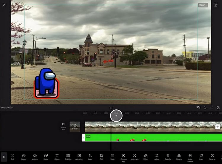Screen dimensions: 222x164
Task: Tap the left handle of the green overlay clip
Action: 83,138
